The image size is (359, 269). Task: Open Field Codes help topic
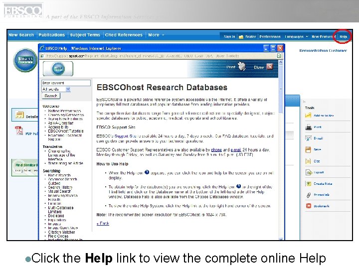pyautogui.click(x=58, y=236)
